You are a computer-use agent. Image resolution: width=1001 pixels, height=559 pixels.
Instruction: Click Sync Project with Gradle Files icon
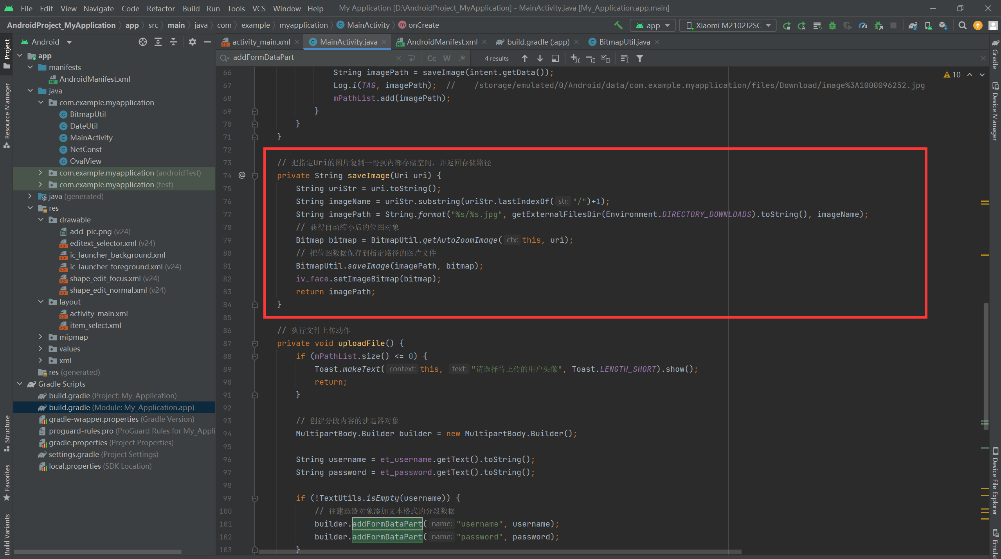[913, 25]
